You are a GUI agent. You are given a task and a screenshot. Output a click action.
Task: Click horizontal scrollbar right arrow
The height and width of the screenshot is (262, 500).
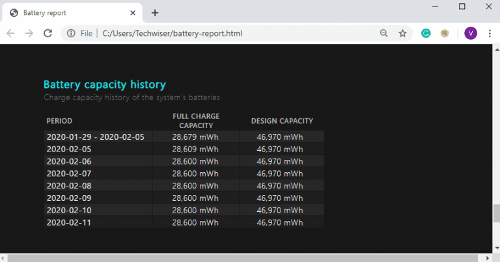point(488,258)
